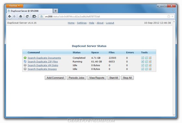The height and width of the screenshot is (123, 182).
Task: Open settings icon for Search Duplicate ZIP Files
Action: coord(146,61)
